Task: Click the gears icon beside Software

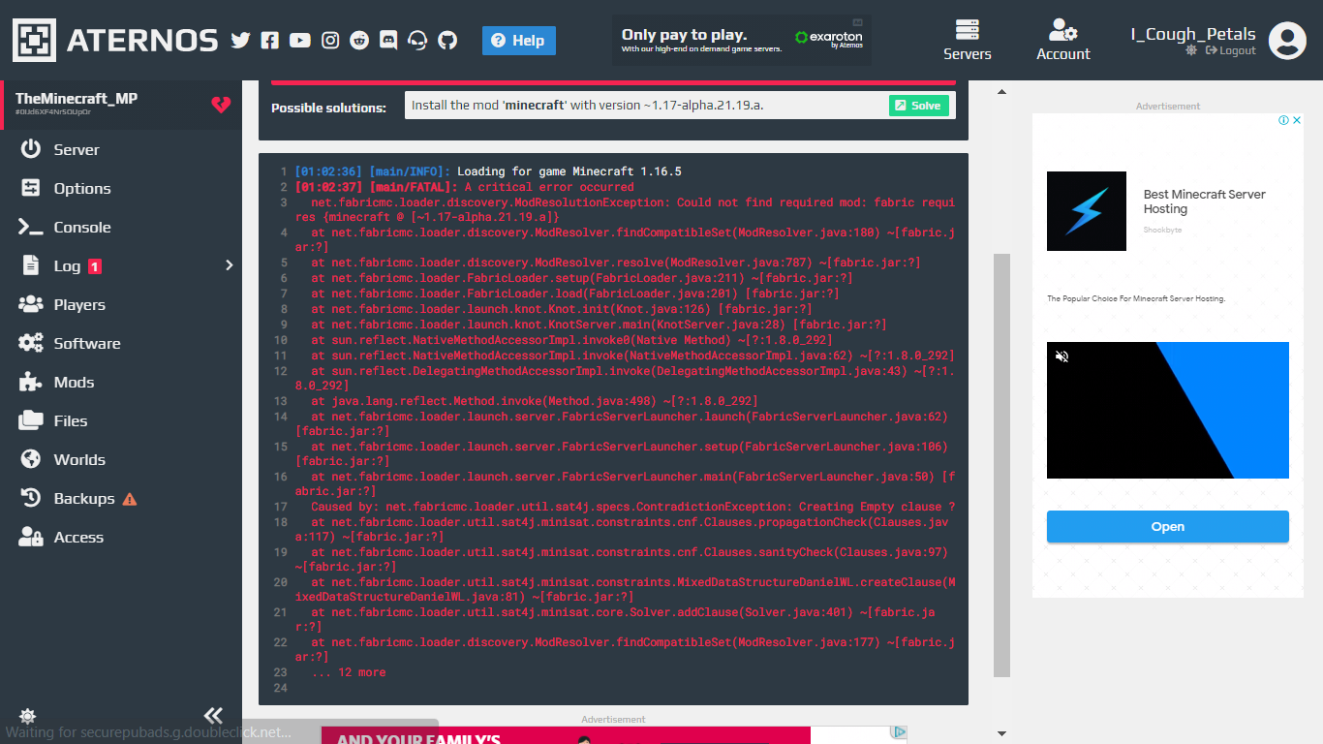Action: point(31,343)
